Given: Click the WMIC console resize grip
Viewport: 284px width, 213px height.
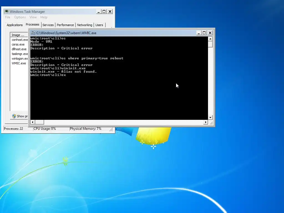Looking at the screenshot, I should click(211, 123).
